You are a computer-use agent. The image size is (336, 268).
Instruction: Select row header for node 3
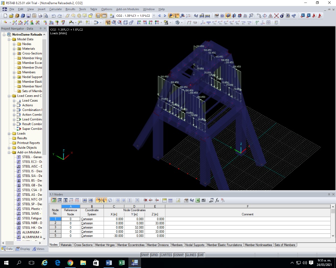coord(55,228)
